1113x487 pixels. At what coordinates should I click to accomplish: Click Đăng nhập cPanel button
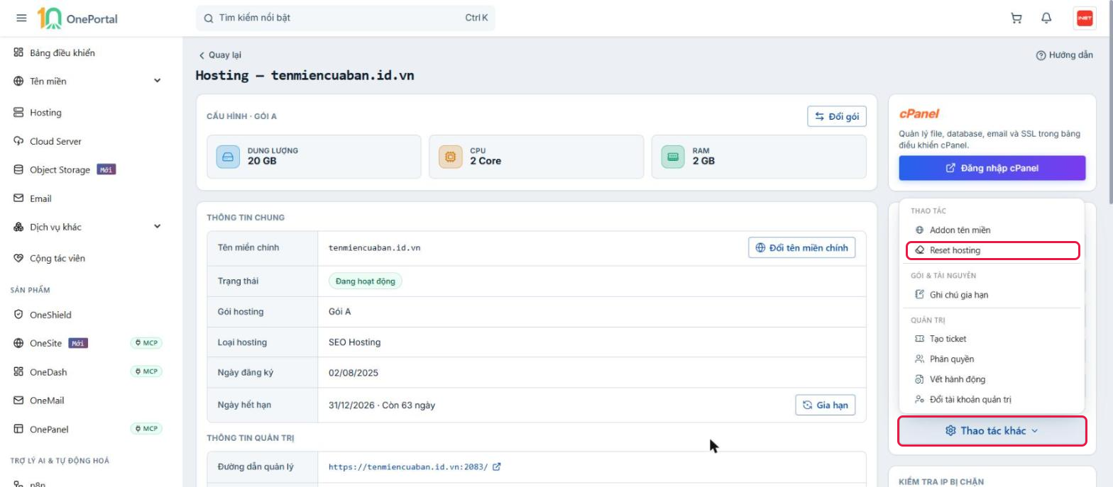[992, 168]
